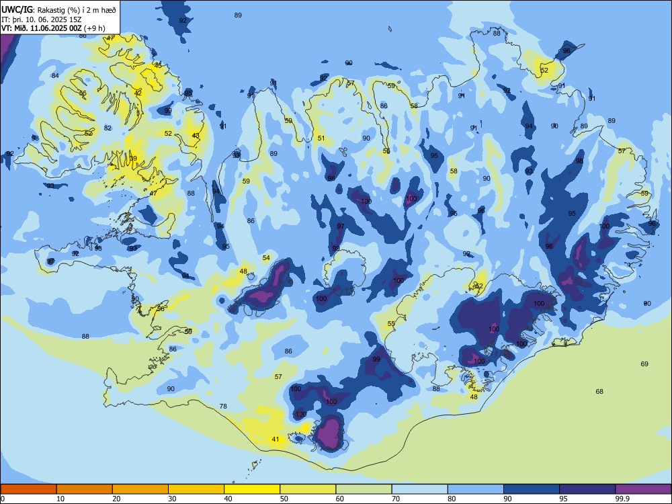The width and height of the screenshot is (672, 504).
Task: Click the '84' value in the Westfjords
Action: (55, 75)
